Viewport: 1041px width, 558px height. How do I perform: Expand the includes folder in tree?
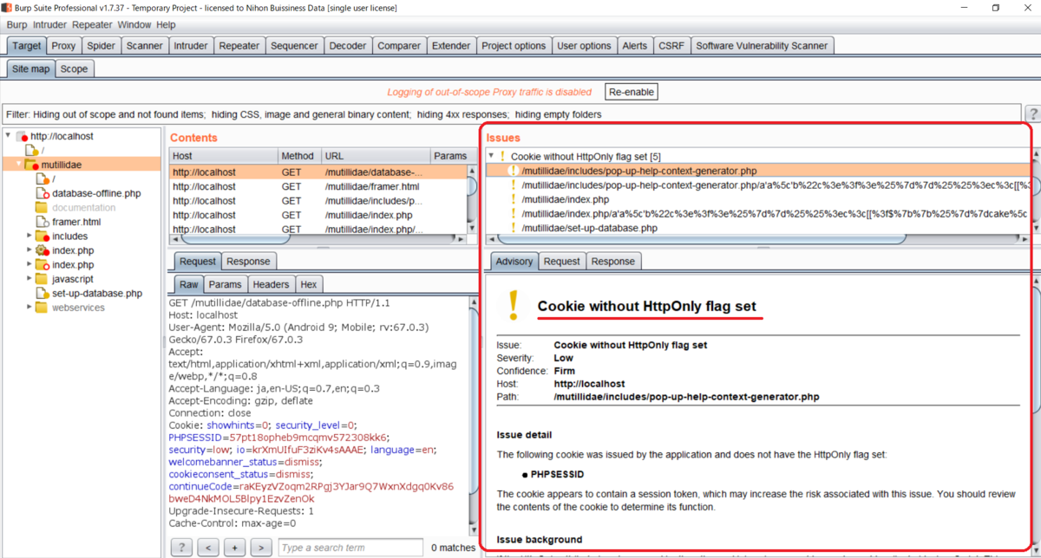[29, 236]
